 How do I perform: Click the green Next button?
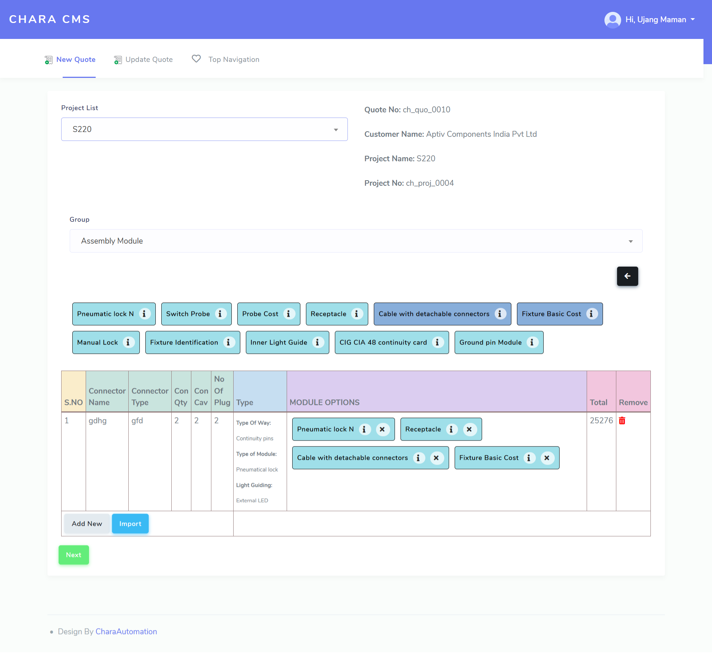[73, 555]
